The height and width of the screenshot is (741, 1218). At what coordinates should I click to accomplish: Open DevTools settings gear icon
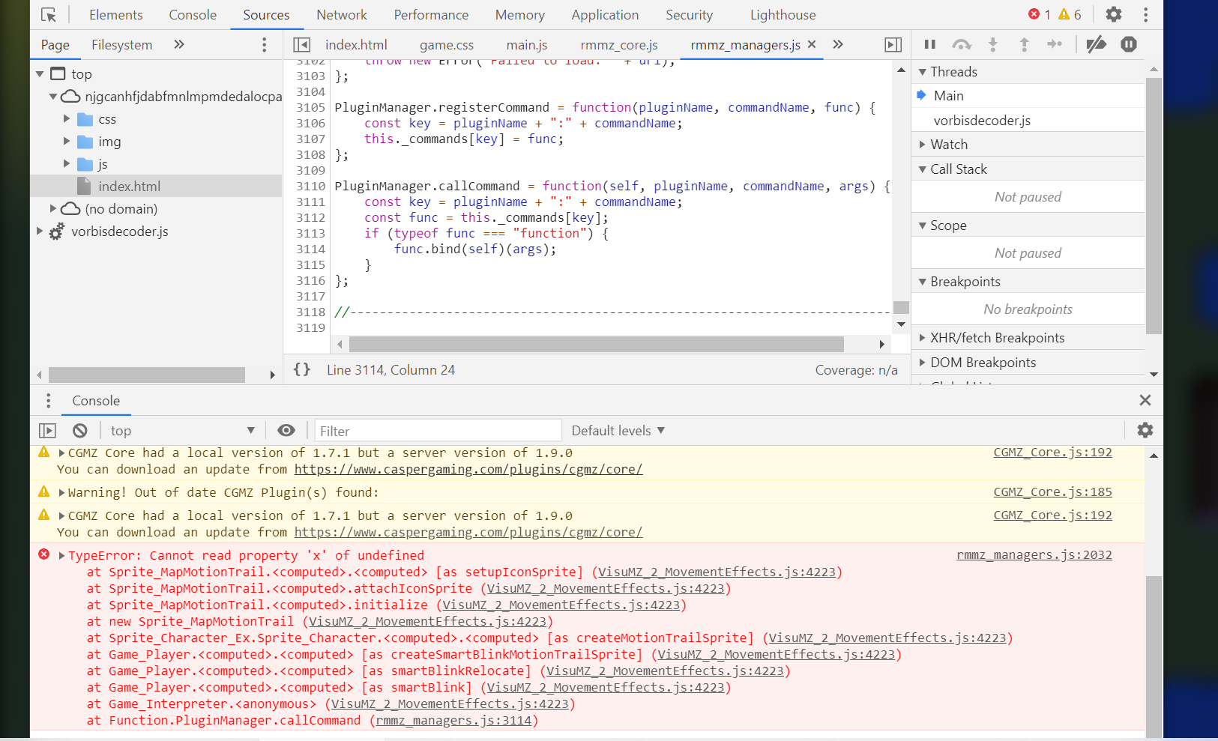[x=1114, y=14]
